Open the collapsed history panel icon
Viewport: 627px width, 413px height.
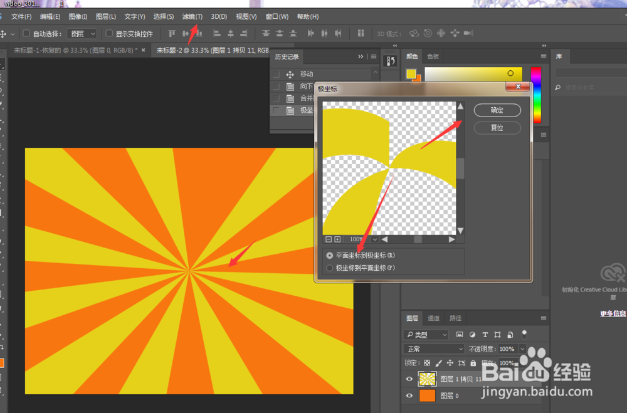click(x=390, y=61)
